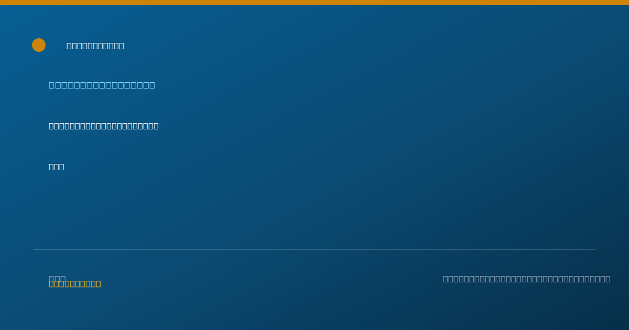This screenshot has width=629, height=330.
Task: Click the orange circle icon at top-left
Action: 39,45
